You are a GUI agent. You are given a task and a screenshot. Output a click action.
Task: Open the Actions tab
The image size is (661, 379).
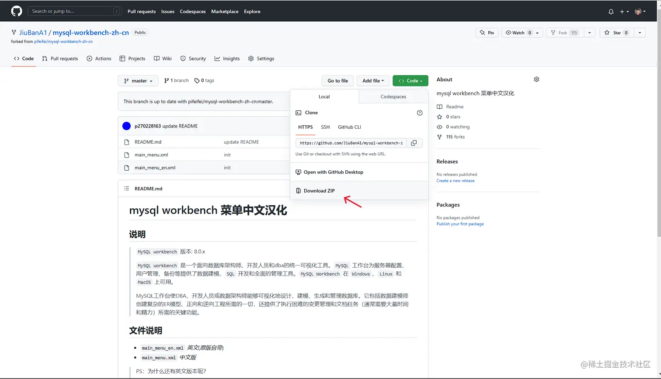click(99, 59)
